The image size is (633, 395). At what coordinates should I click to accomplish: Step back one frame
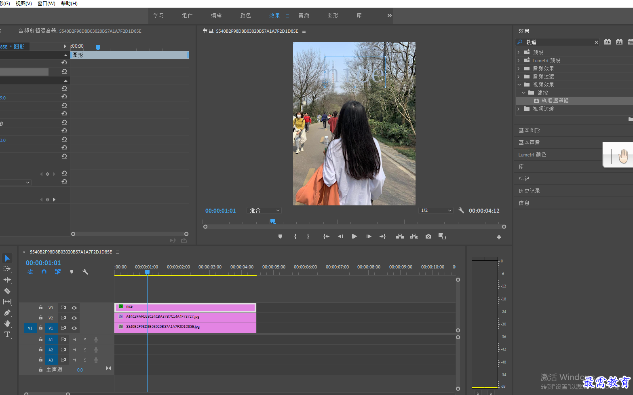coord(340,237)
